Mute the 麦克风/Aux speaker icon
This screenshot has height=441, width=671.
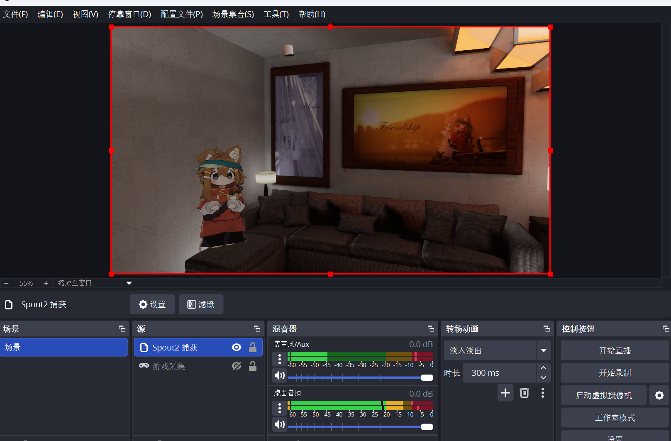coord(280,375)
